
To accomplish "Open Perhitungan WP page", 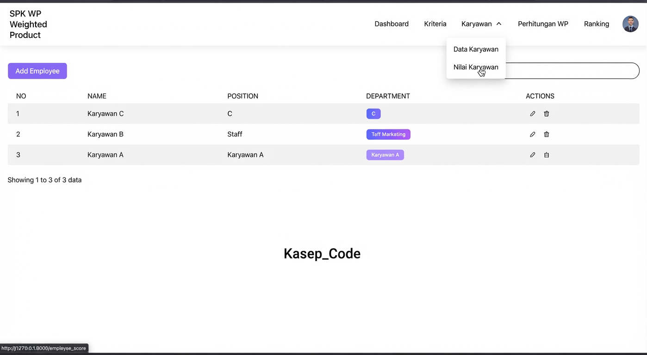I will point(543,24).
